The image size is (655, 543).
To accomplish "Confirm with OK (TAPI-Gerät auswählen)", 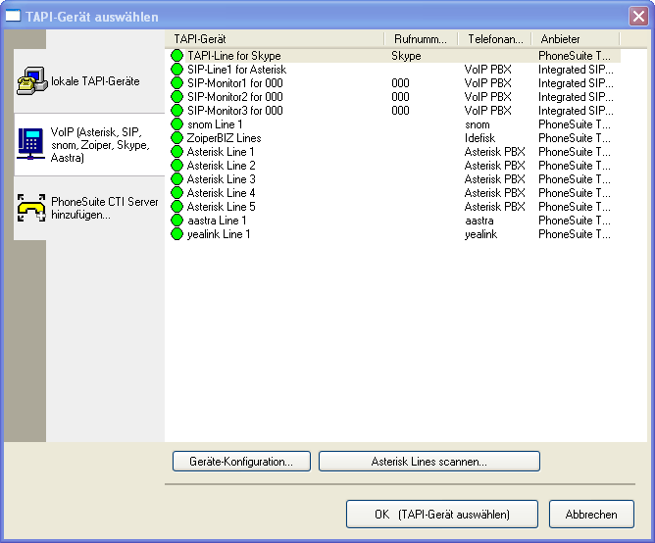I will click(442, 514).
